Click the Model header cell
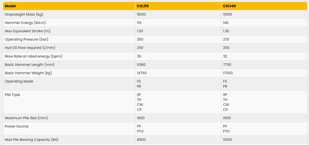The height and width of the screenshot is (145, 309). [x=10, y=6]
